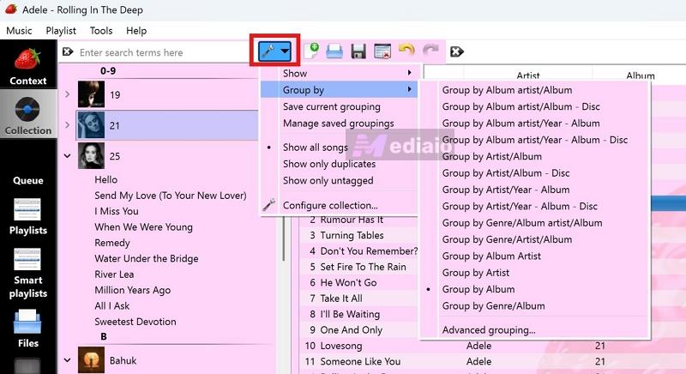Open the collection display options wrench button

(x=274, y=51)
